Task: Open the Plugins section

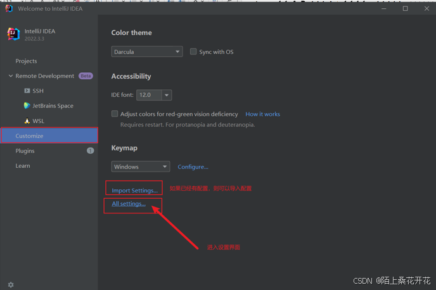Action: click(x=25, y=151)
